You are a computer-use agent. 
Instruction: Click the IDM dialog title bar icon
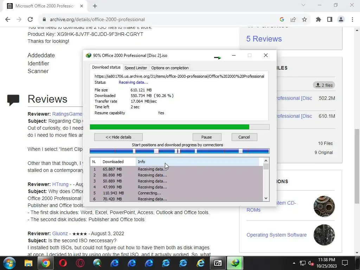pyautogui.click(x=88, y=56)
